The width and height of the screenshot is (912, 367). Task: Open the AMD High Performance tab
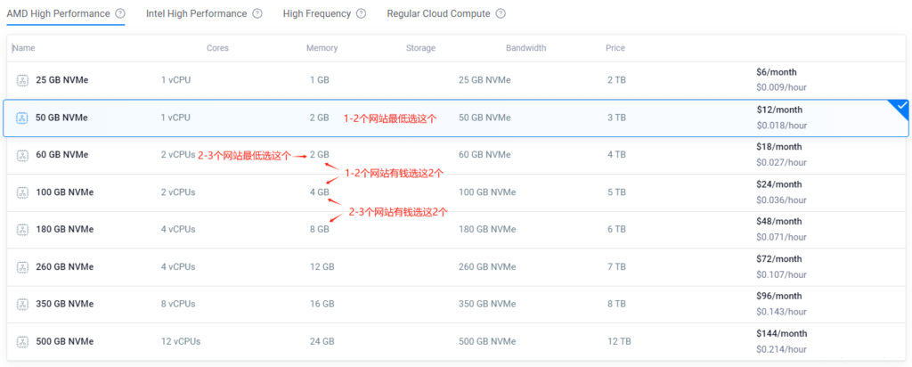(58, 14)
